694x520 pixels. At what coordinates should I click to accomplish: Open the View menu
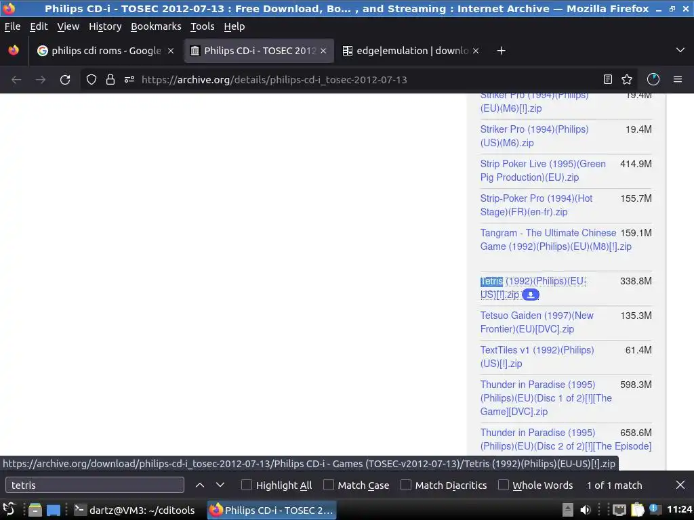coord(68,26)
